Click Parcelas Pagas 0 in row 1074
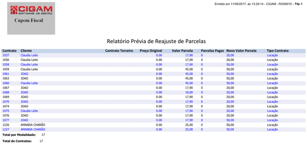The image size is (307, 145). [202, 106]
